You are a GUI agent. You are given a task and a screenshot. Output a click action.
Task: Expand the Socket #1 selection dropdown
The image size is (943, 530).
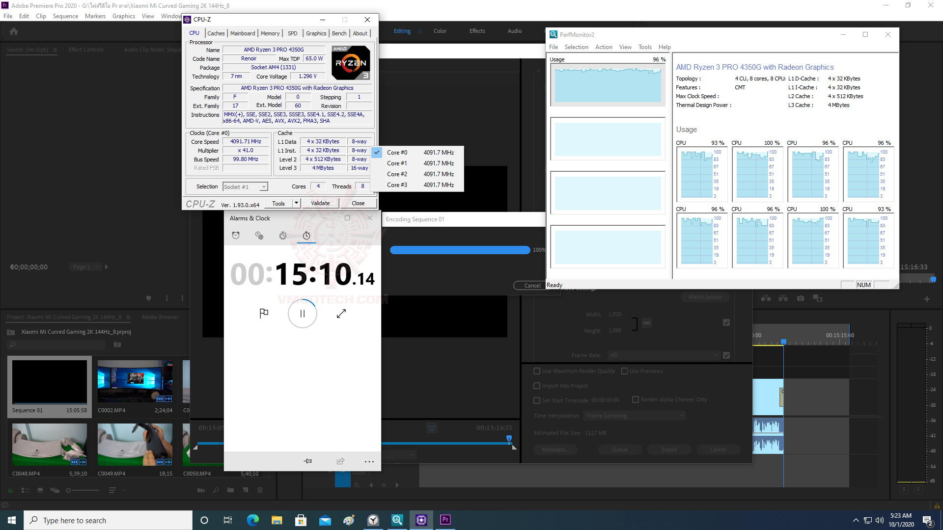[264, 187]
